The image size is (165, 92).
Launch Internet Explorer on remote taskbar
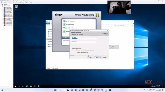pos(27,86)
